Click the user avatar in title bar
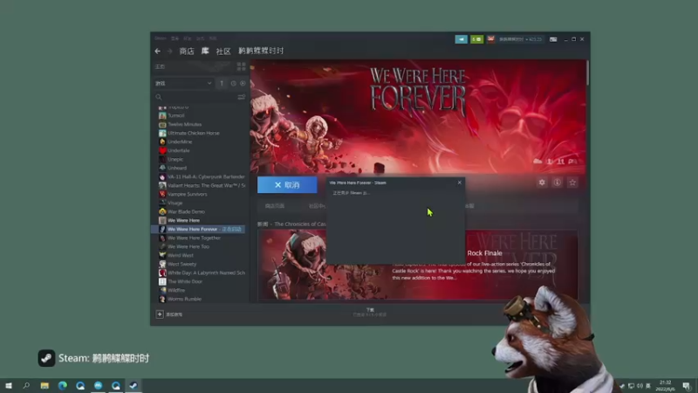 [490, 39]
